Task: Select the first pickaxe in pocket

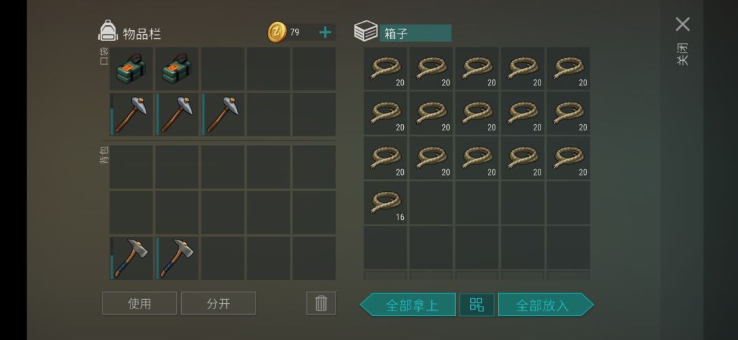Action: [131, 114]
